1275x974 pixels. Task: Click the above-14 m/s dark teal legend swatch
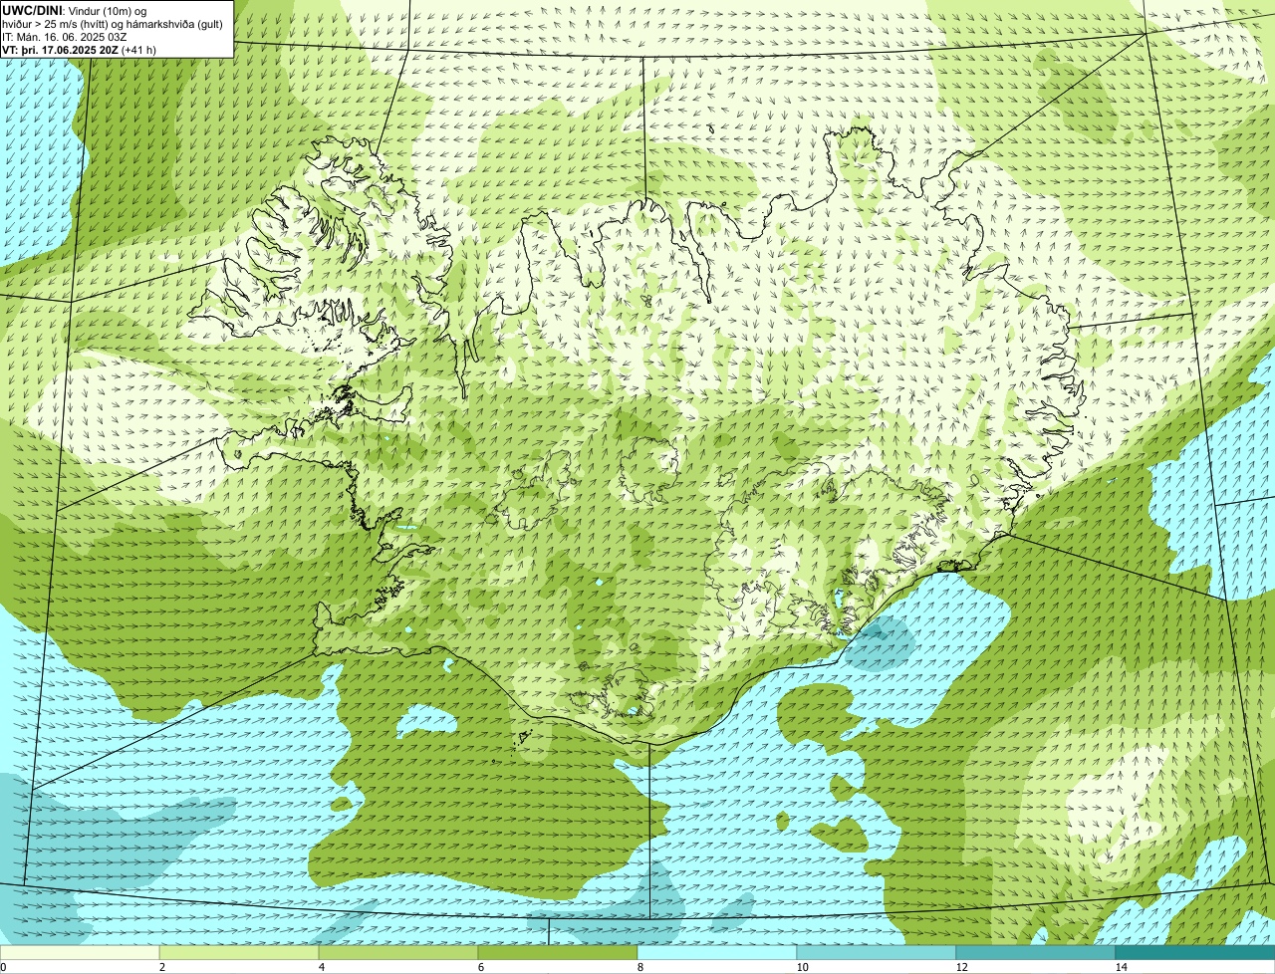tap(1195, 953)
